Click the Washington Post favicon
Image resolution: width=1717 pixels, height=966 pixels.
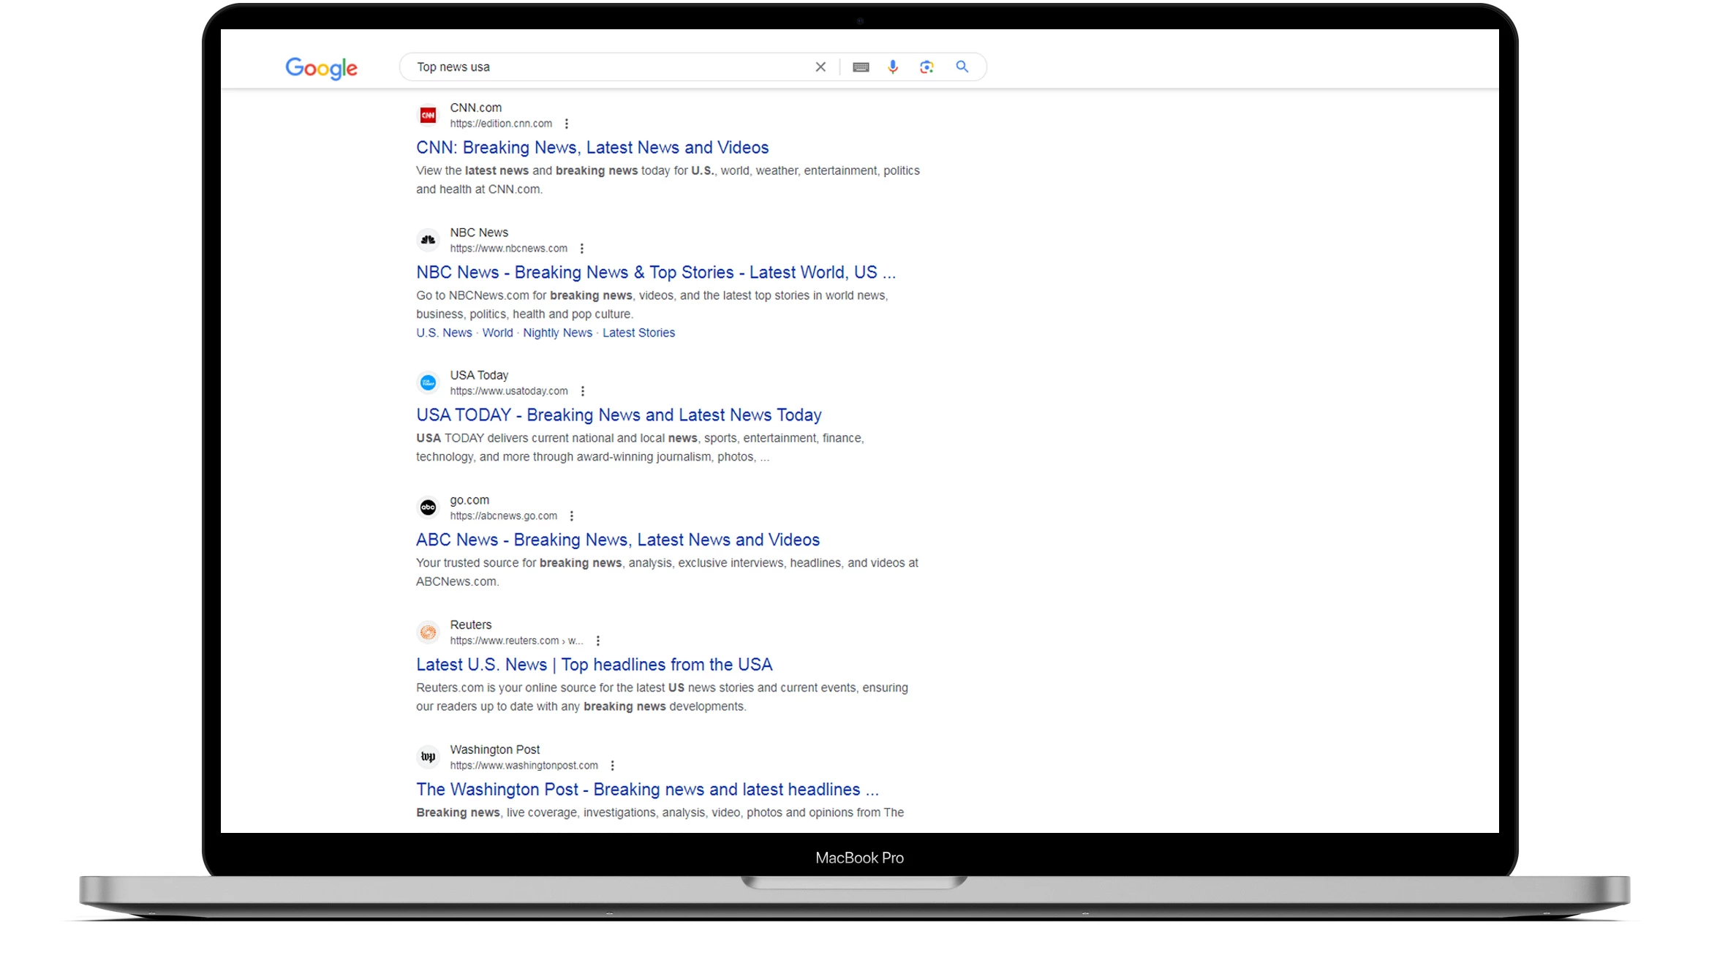coord(428,757)
